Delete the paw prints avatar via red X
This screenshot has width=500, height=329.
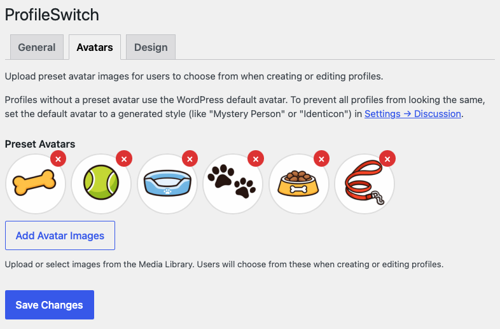[x=256, y=158]
